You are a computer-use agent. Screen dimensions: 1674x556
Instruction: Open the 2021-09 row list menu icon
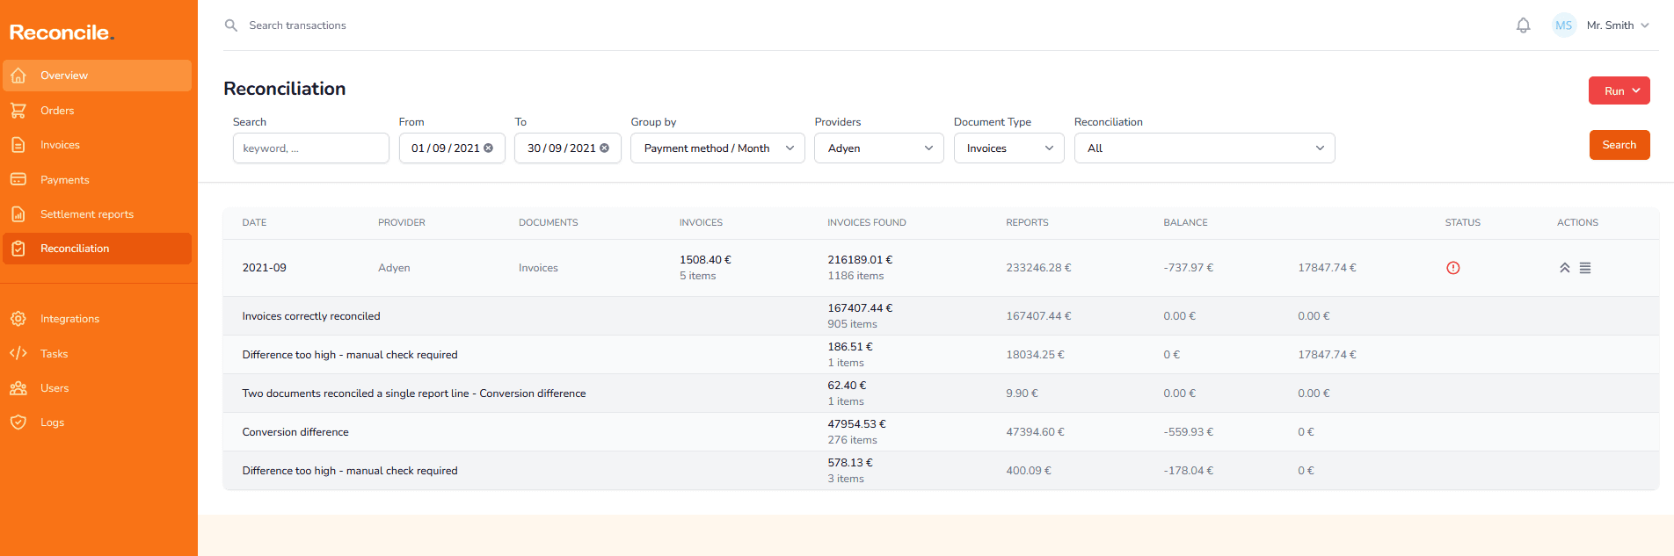click(1585, 268)
